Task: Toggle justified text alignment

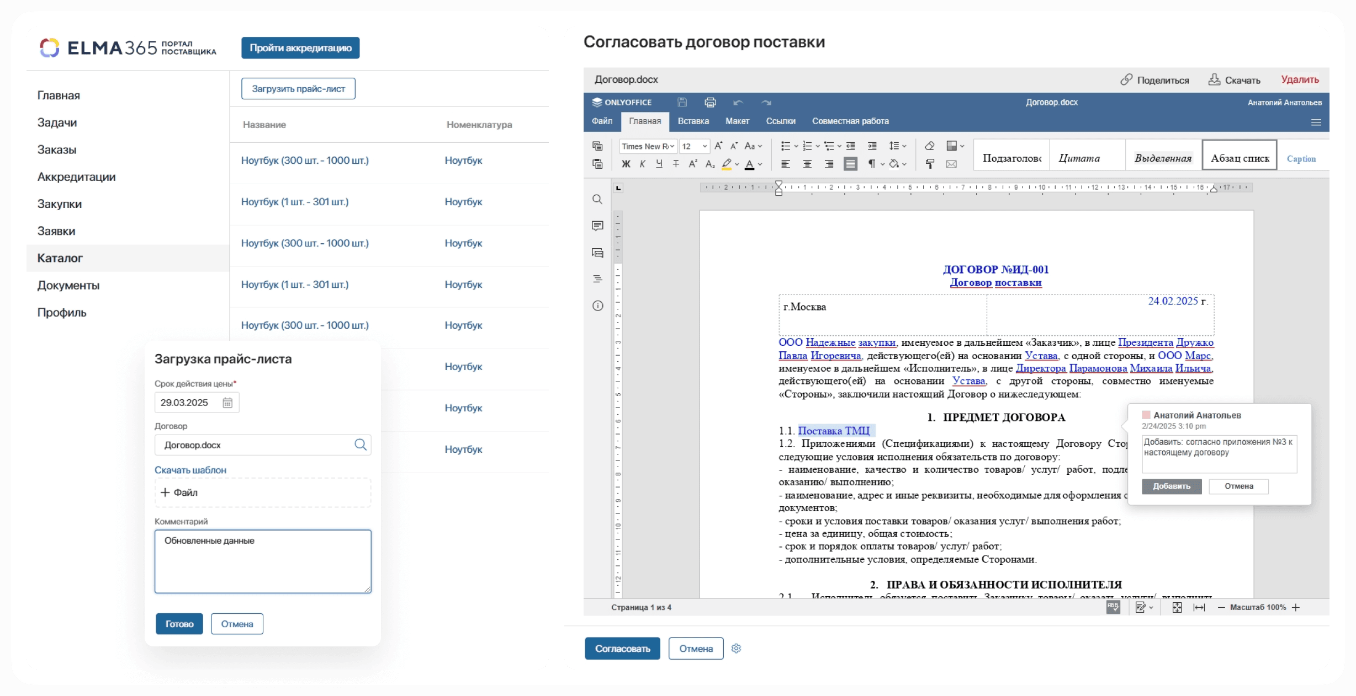Action: (x=850, y=164)
